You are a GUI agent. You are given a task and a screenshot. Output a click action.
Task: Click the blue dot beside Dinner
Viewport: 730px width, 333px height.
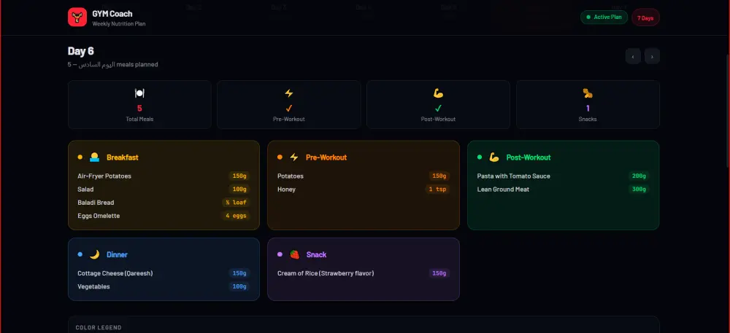[x=80, y=254]
